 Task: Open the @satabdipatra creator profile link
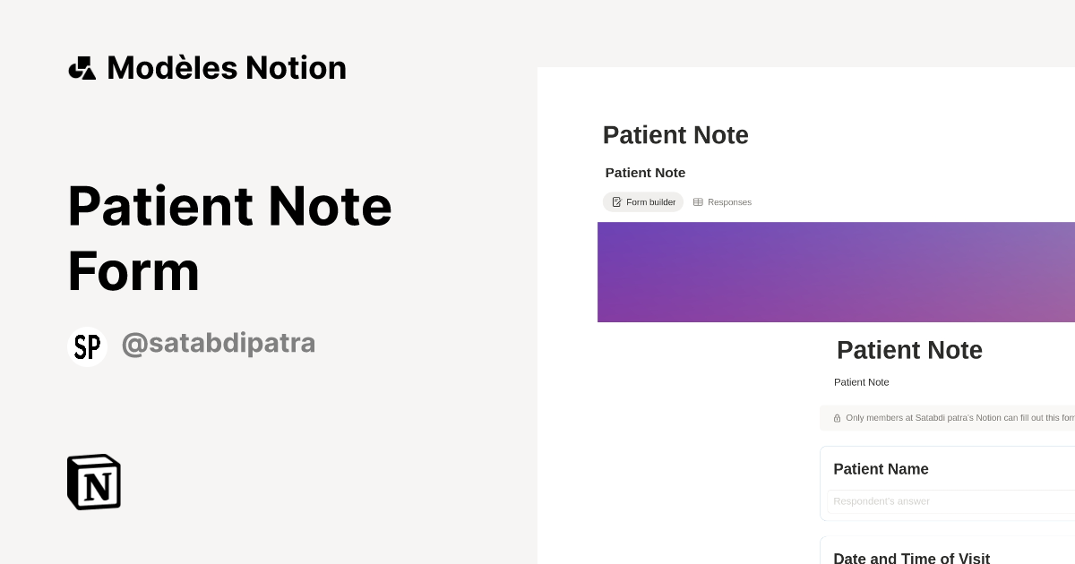(218, 344)
